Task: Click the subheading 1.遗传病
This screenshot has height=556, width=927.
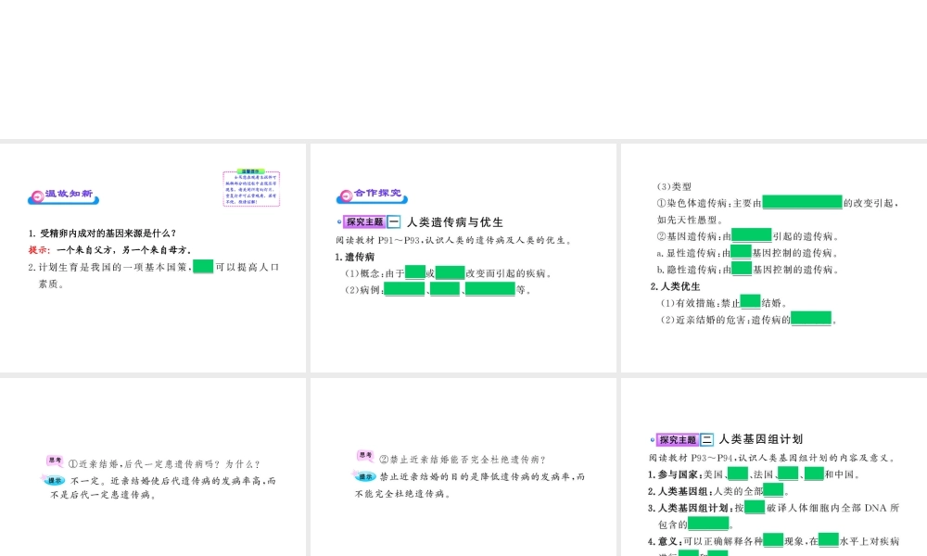Action: point(355,257)
